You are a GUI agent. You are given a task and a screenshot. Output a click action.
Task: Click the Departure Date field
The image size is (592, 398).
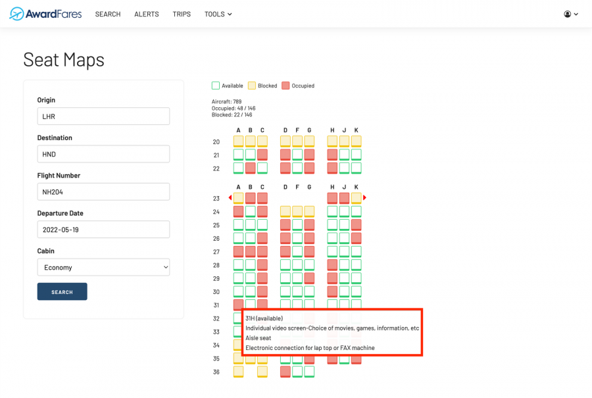coord(103,230)
